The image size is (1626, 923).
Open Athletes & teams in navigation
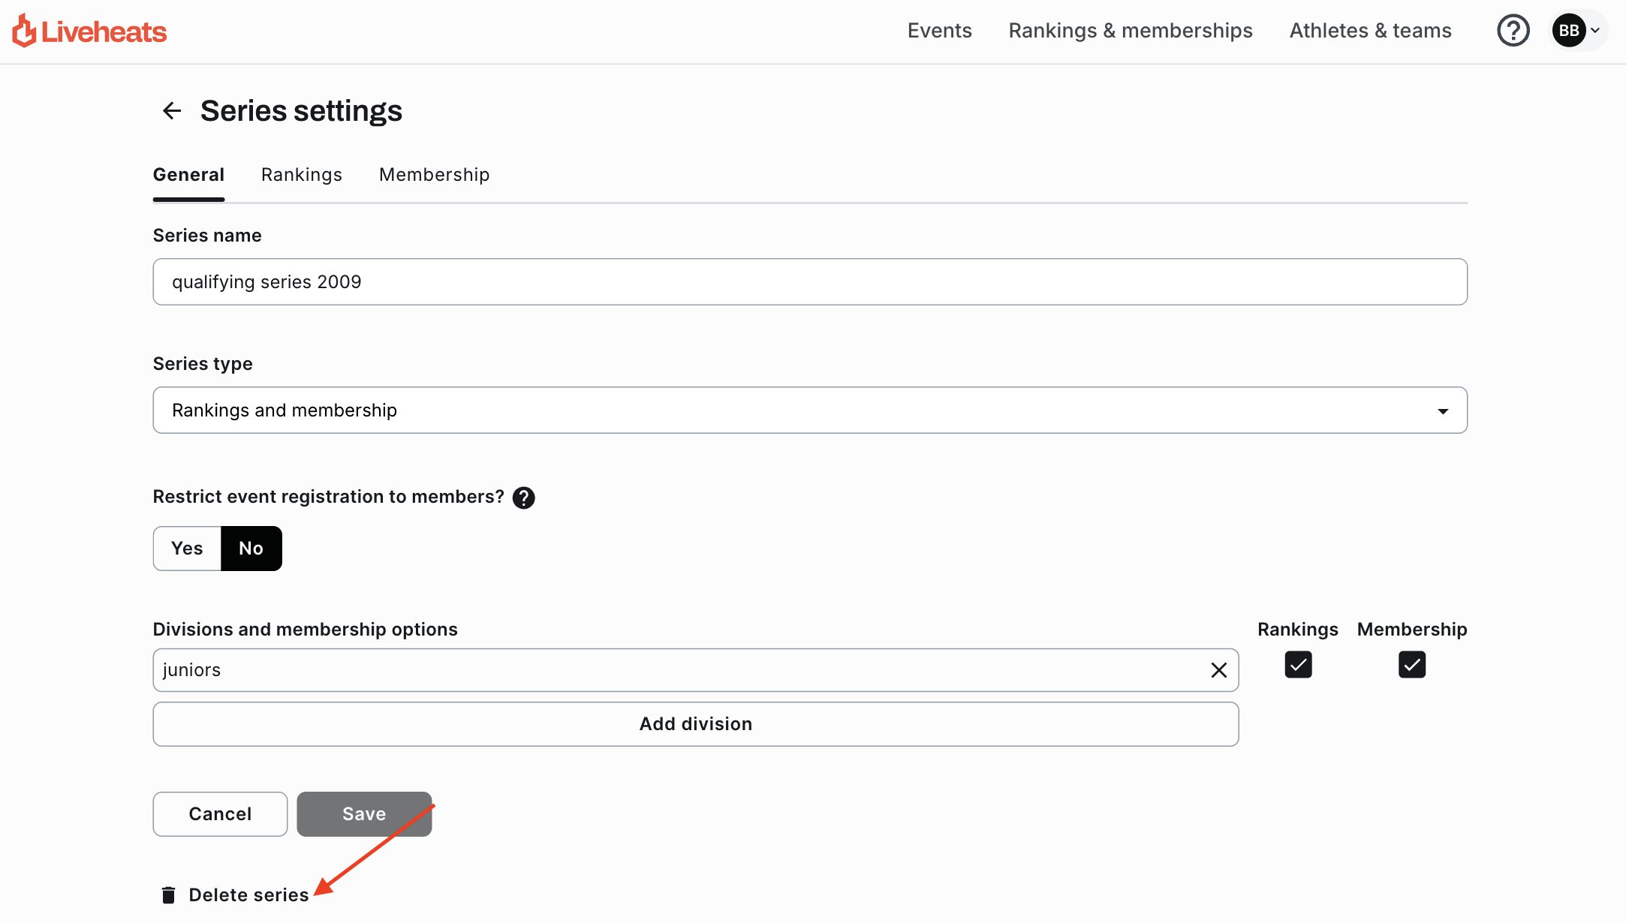(x=1370, y=31)
